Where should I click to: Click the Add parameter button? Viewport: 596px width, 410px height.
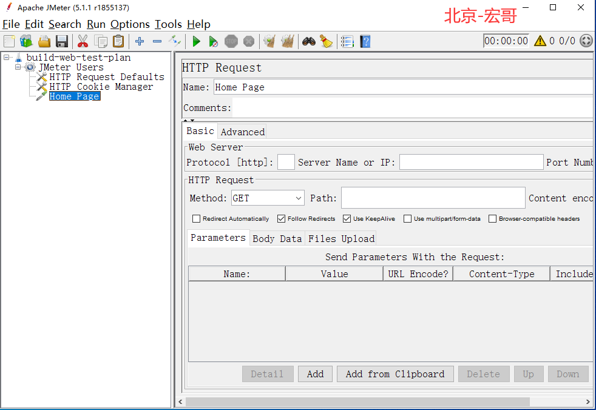315,374
